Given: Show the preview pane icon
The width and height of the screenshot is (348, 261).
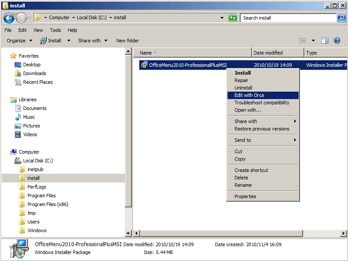Looking at the screenshot, I should coord(325,41).
